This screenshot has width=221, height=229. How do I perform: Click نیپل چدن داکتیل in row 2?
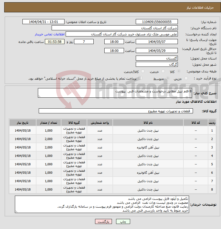(x=148, y=139)
